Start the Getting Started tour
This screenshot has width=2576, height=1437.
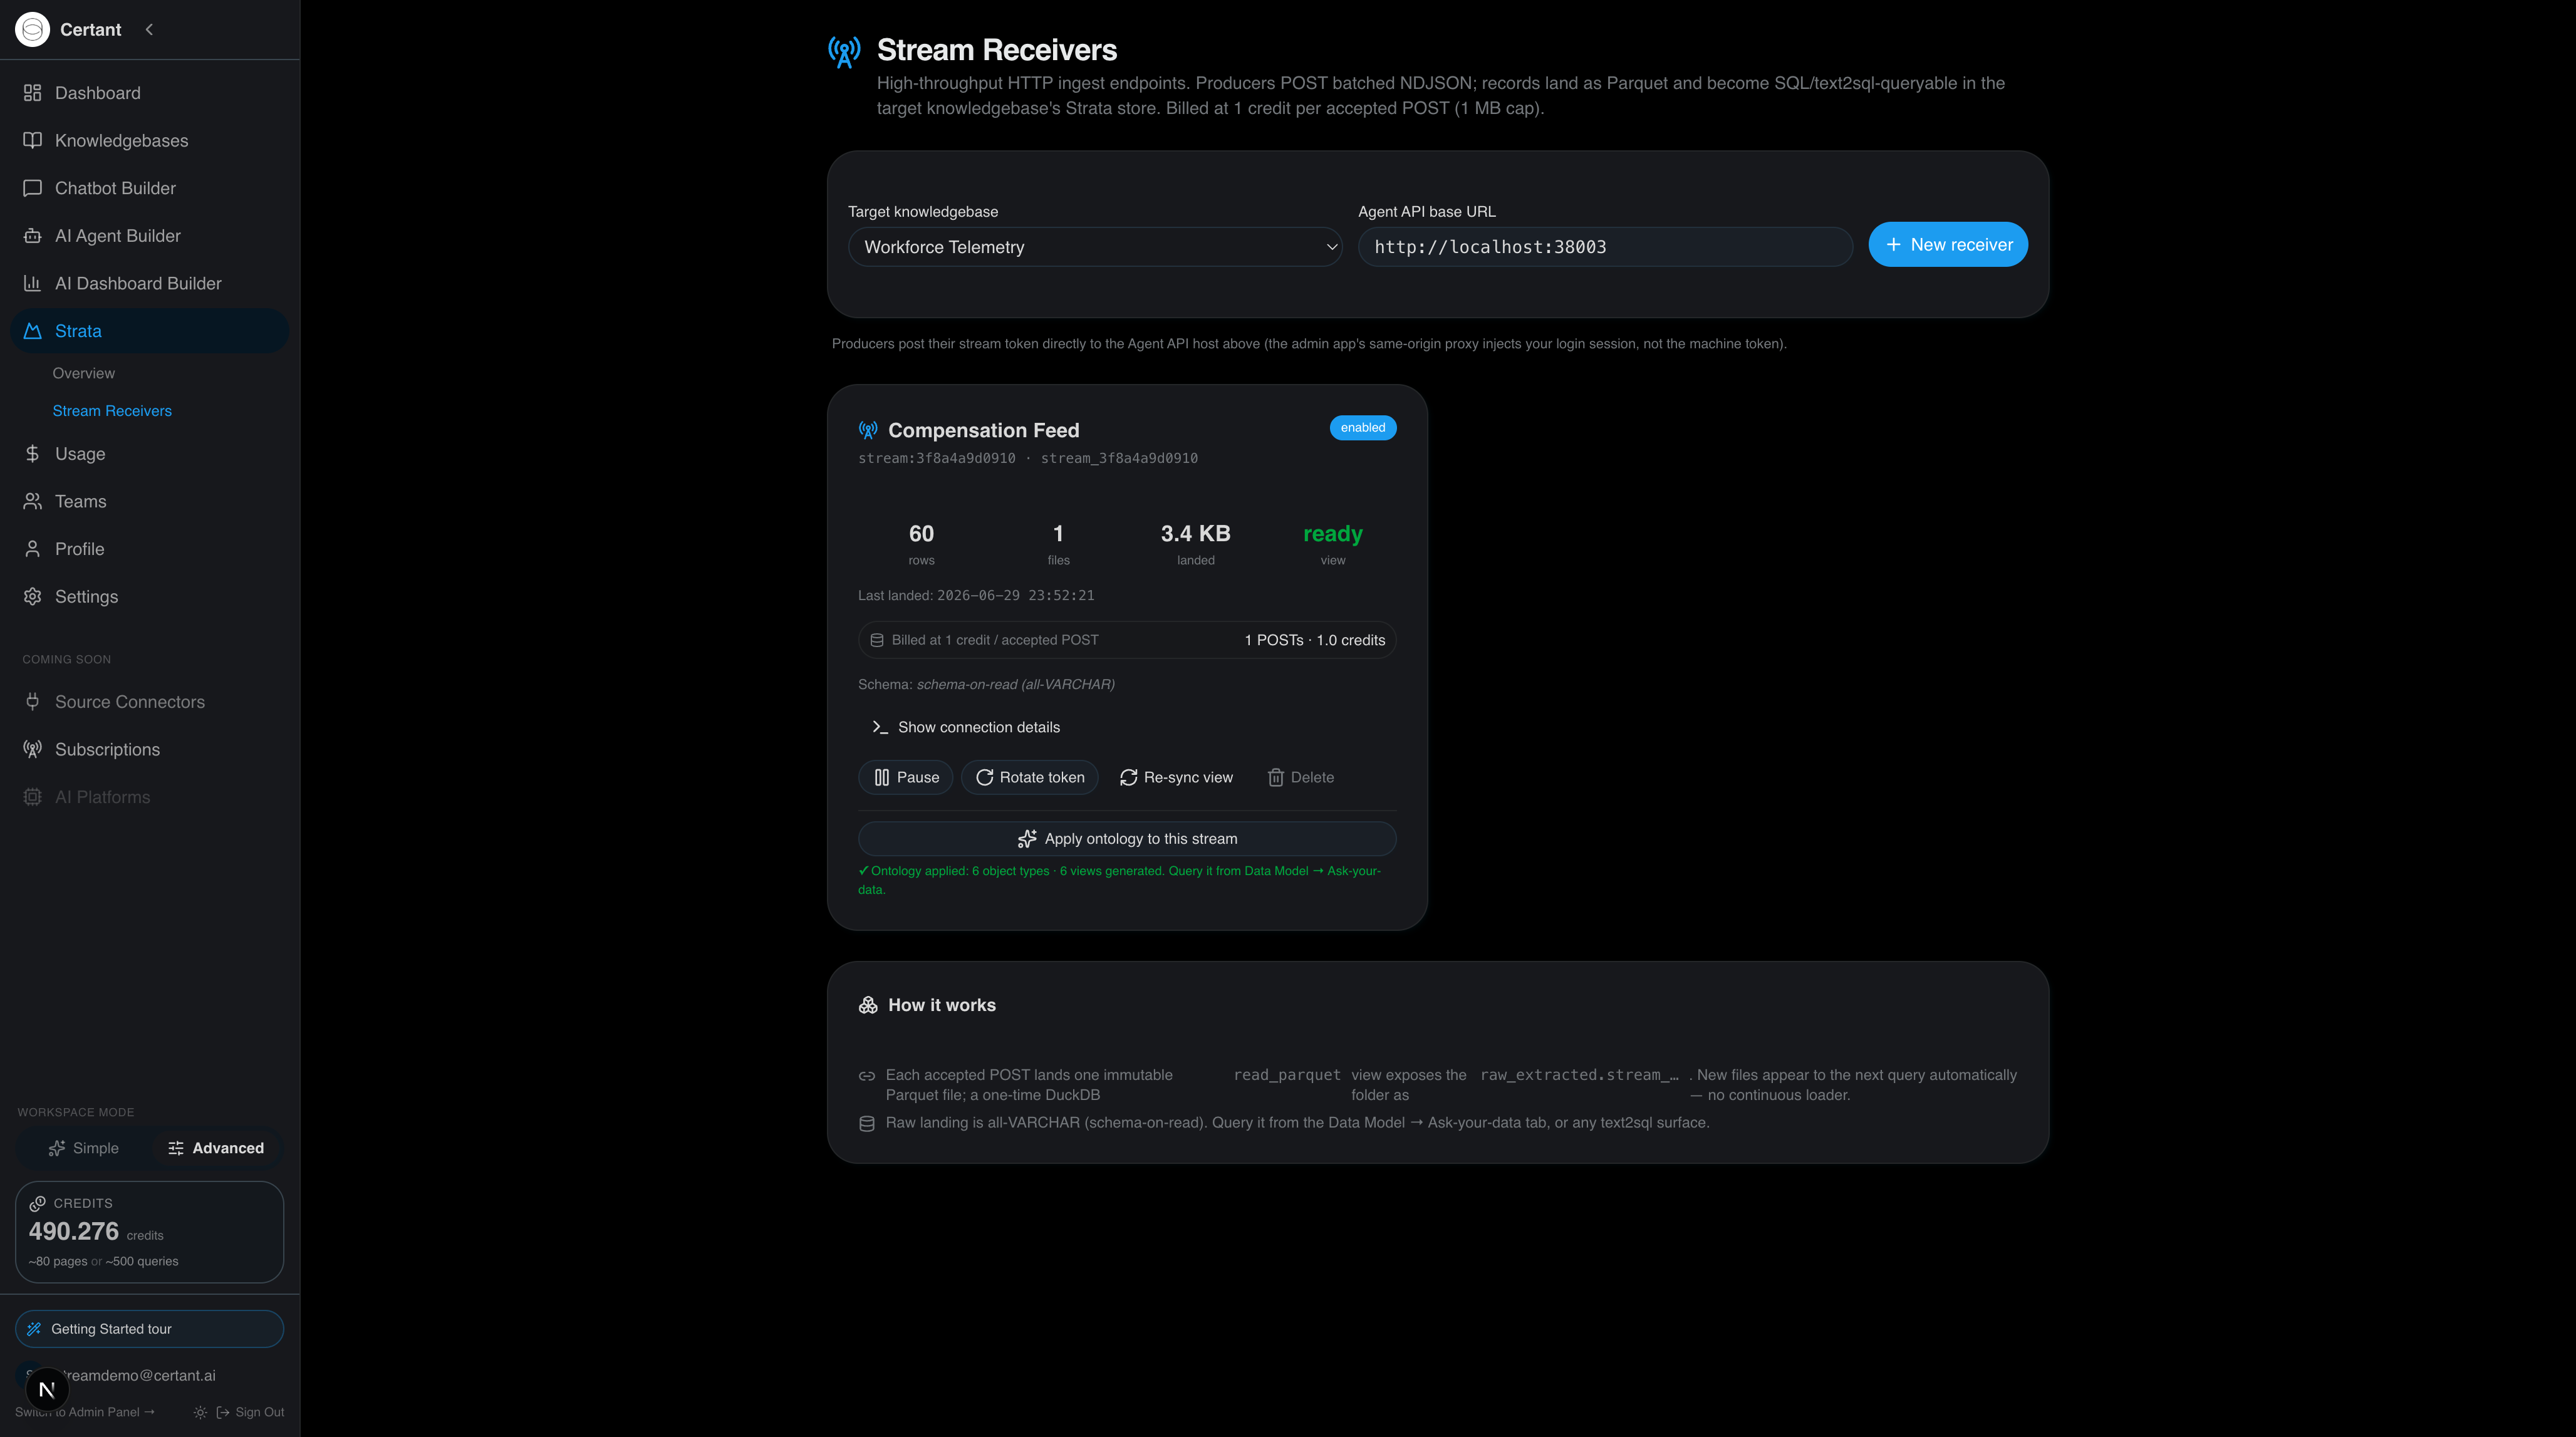point(149,1329)
